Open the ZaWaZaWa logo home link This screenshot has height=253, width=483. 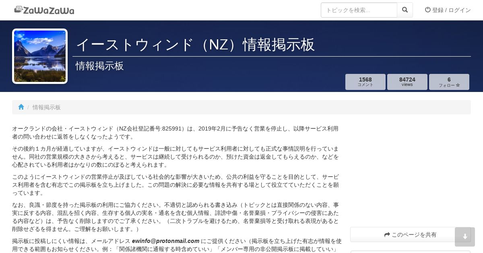click(x=44, y=10)
